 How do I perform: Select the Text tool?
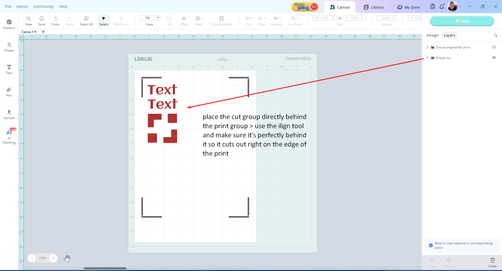point(9,69)
